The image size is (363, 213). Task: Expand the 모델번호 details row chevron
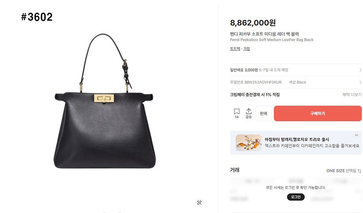pos(360,82)
